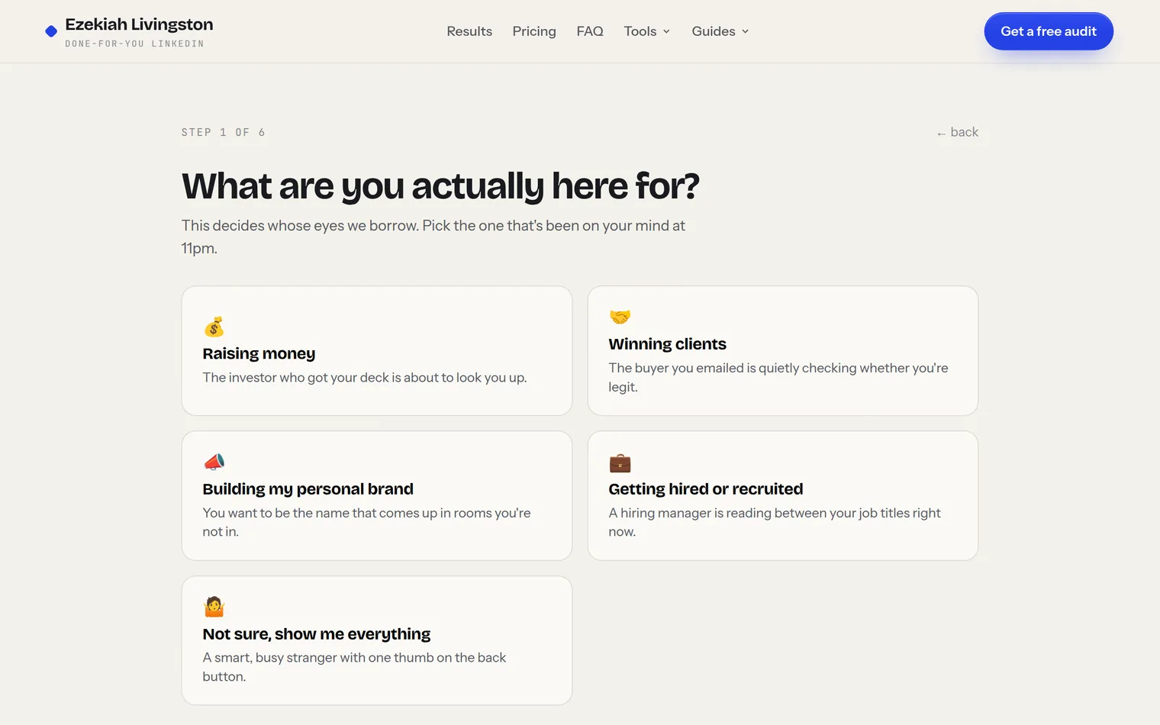Image resolution: width=1160 pixels, height=725 pixels.
Task: Expand the Guides dropdown chevron
Action: tap(745, 31)
